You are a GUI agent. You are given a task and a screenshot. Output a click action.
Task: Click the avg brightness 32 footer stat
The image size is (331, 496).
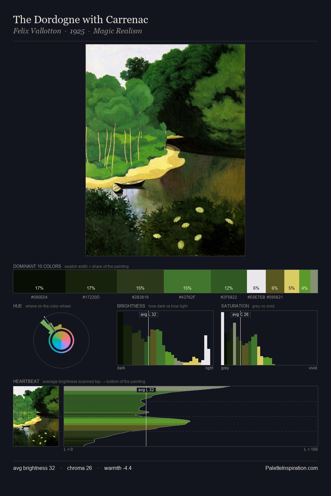tap(34, 468)
